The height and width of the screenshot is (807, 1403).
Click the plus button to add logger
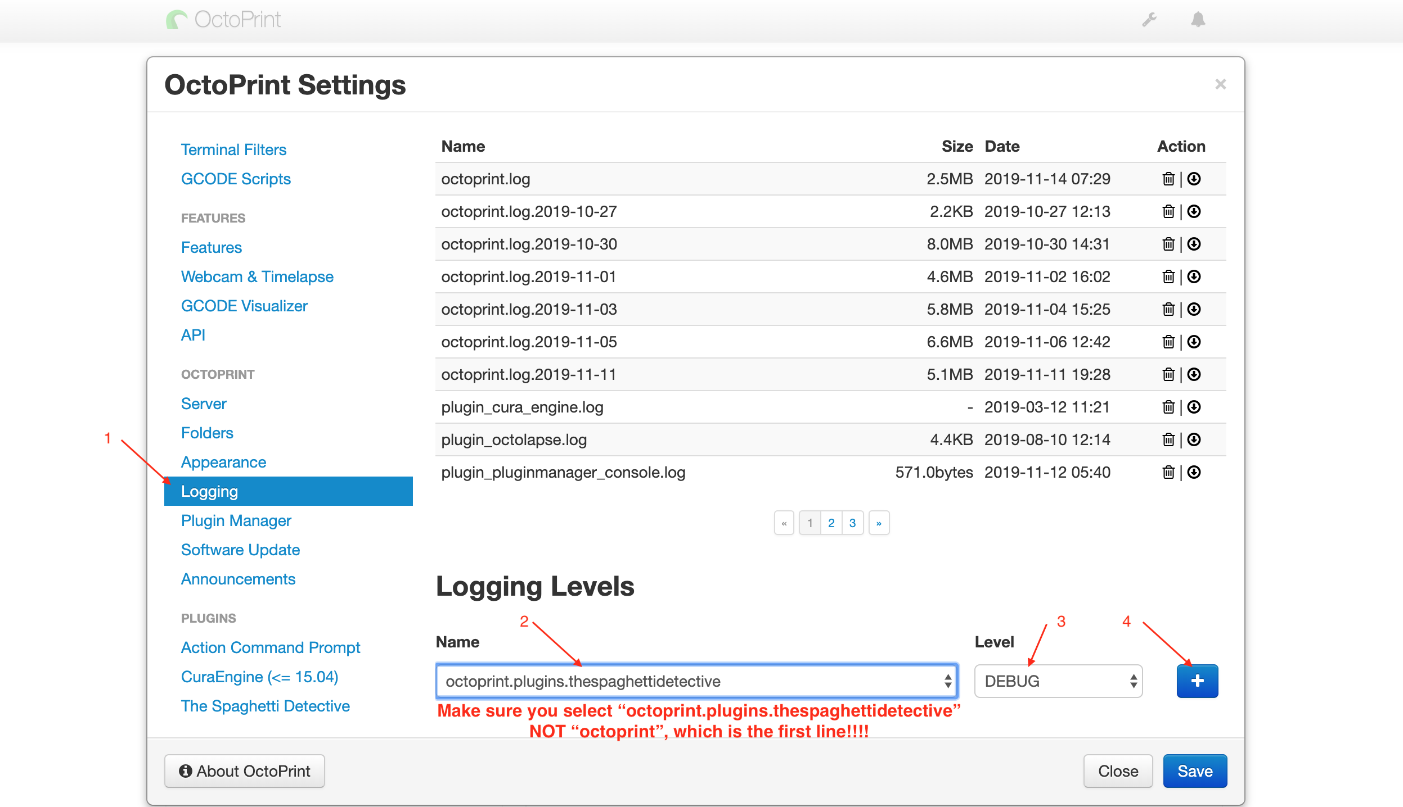[1198, 681]
